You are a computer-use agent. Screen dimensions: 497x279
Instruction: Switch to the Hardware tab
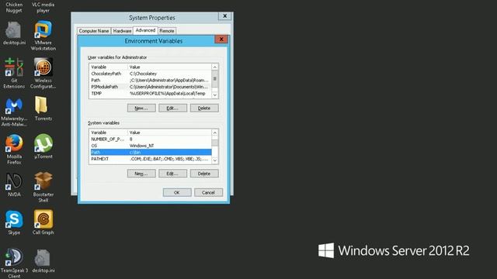[x=122, y=31]
